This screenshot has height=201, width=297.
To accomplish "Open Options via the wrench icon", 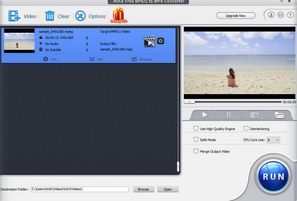I will tap(80, 16).
